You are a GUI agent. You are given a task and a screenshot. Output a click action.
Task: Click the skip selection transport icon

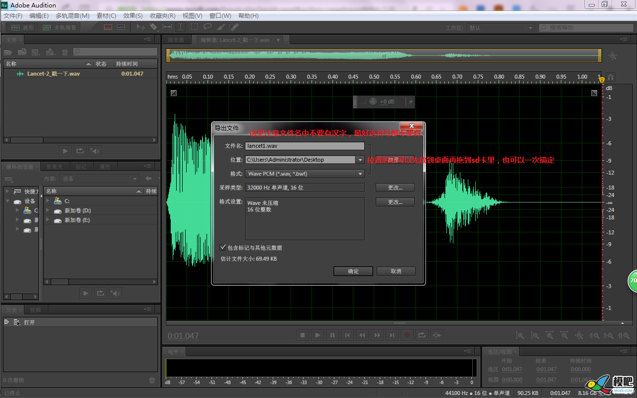coord(437,335)
